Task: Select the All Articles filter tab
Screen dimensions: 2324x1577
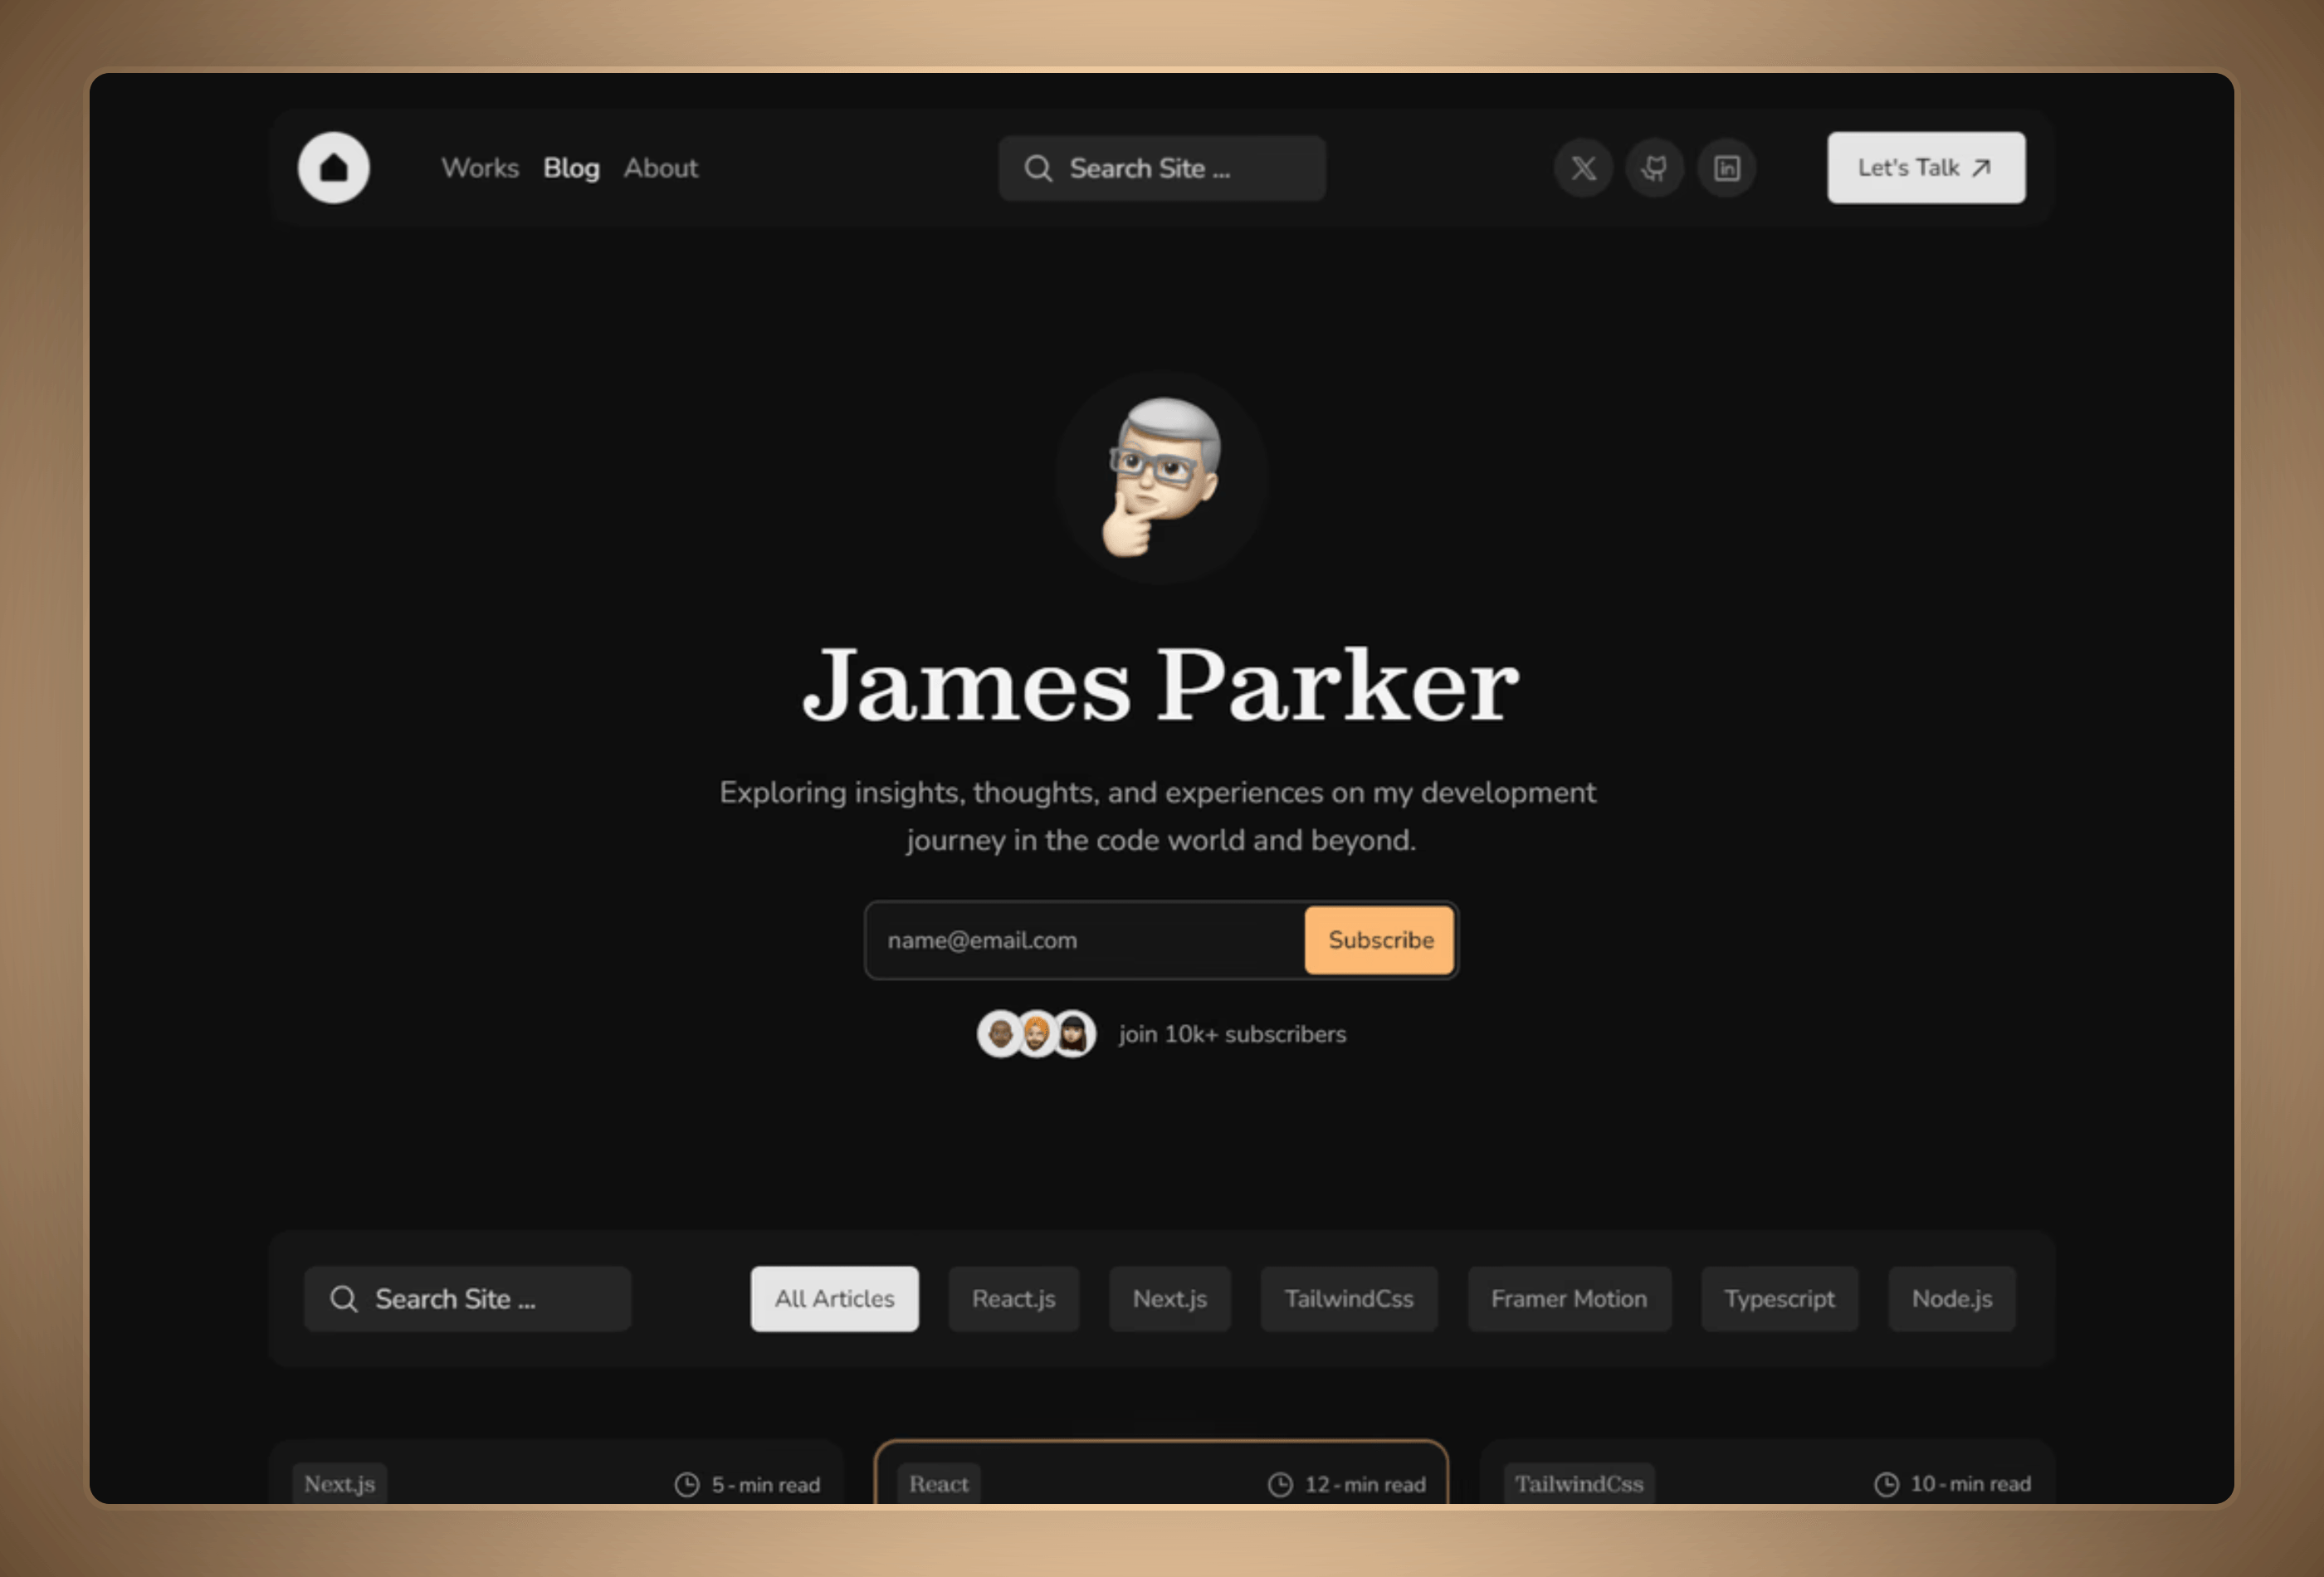Action: click(834, 1297)
